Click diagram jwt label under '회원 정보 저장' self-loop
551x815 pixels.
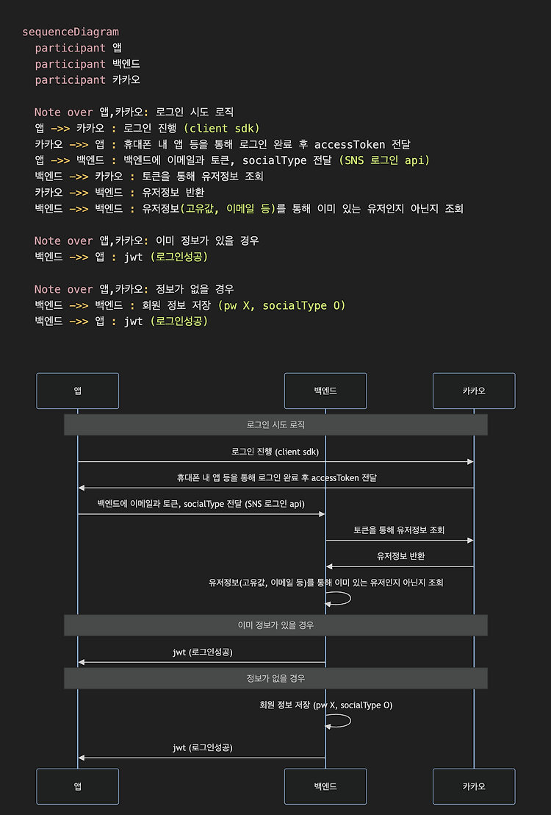[203, 748]
